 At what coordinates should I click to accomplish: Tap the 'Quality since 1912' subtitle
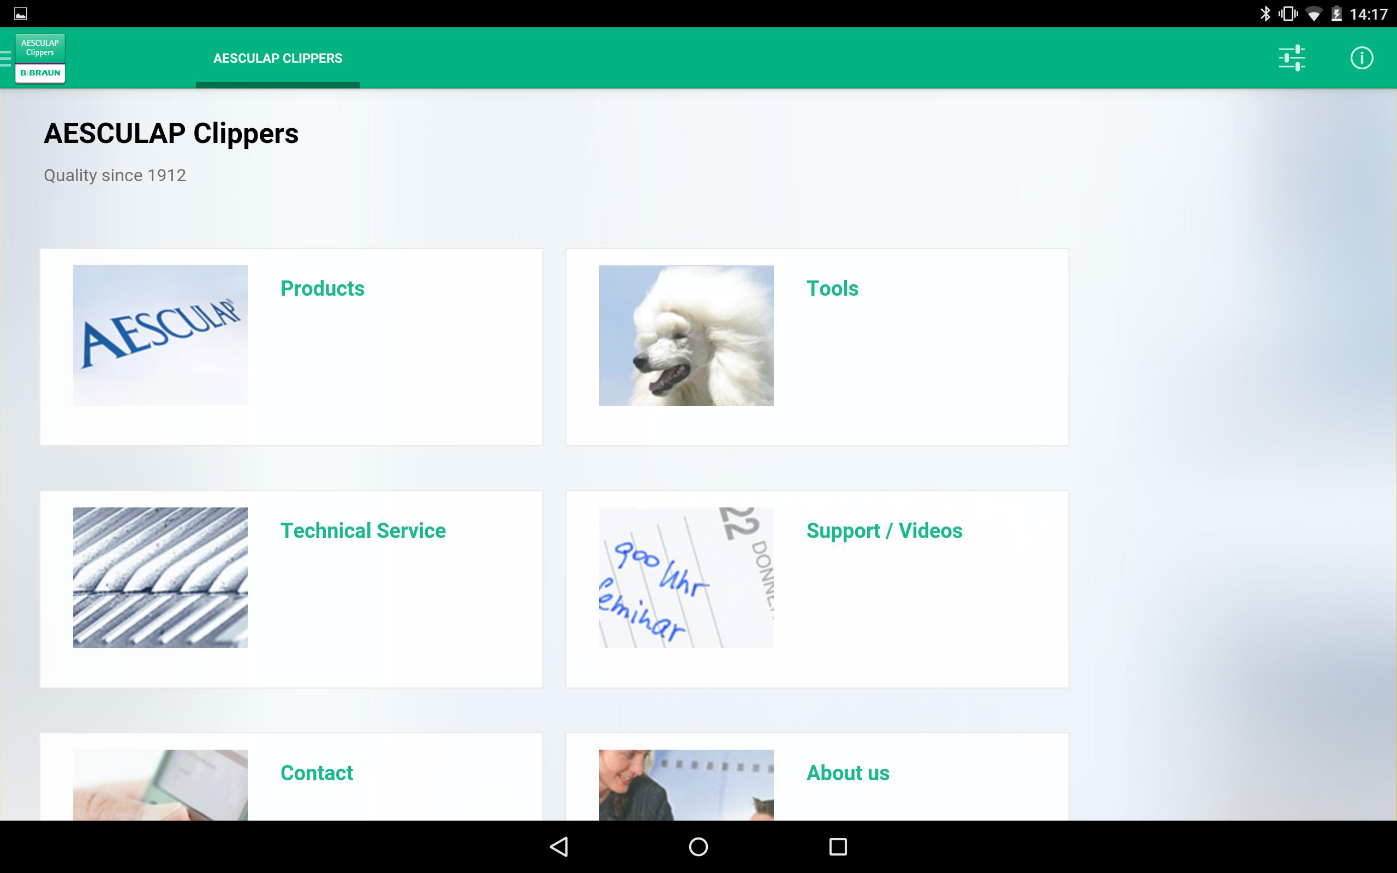pyautogui.click(x=115, y=175)
